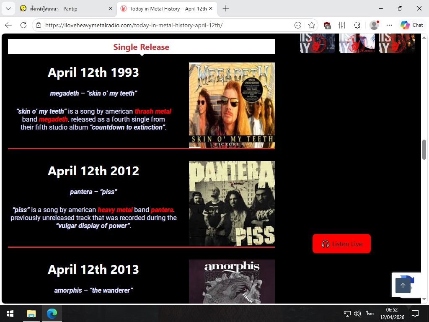Open File Explorer from the taskbar

coord(31,314)
